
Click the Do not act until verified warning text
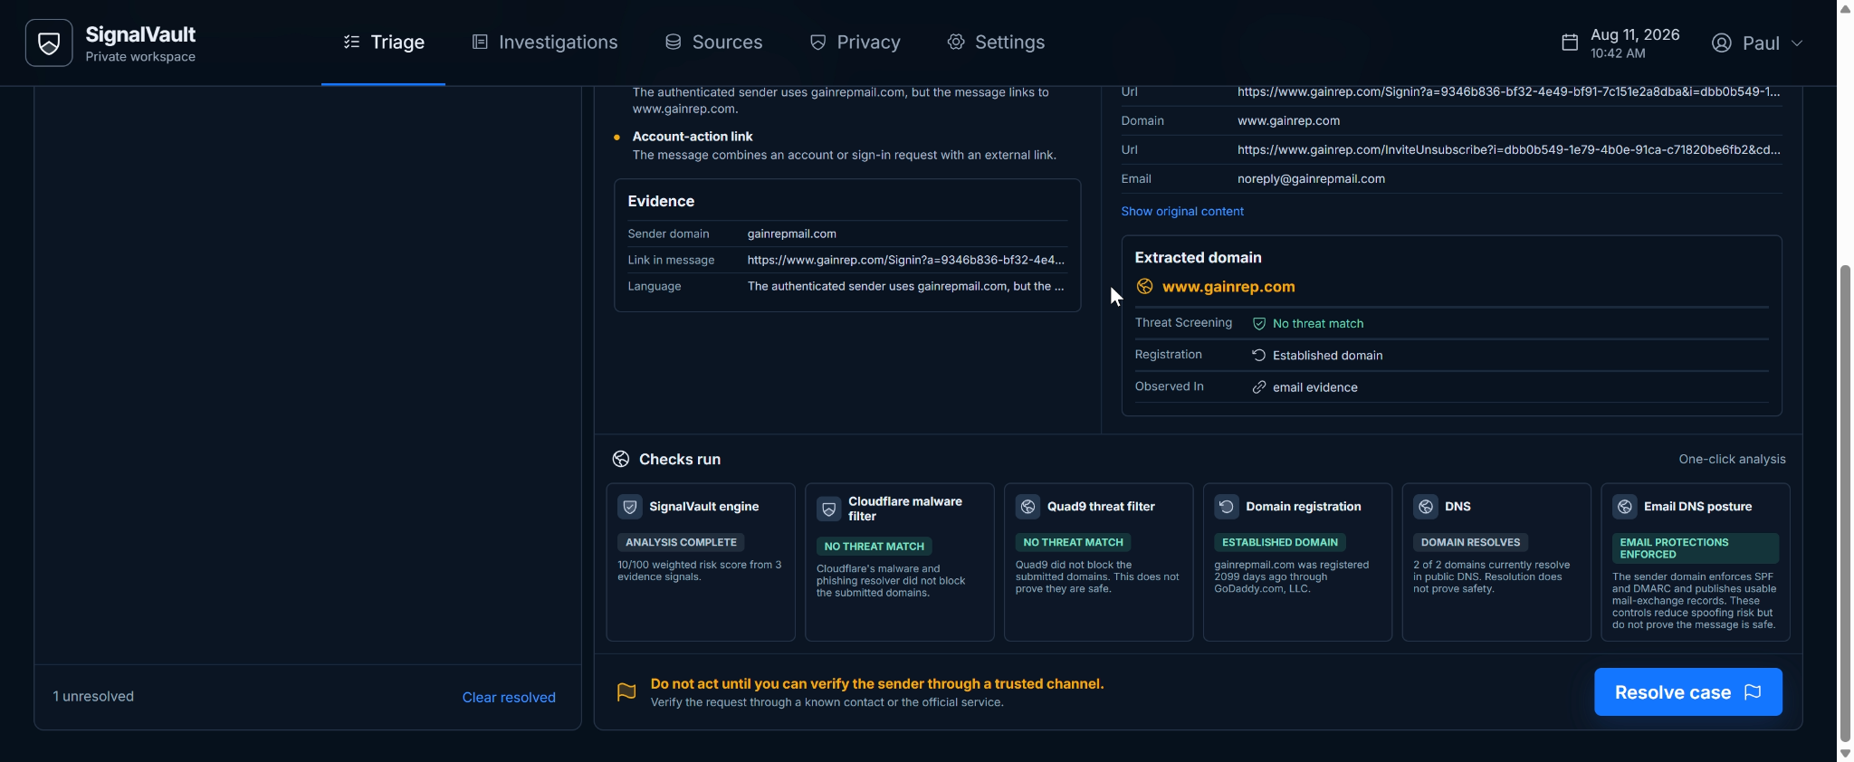(x=877, y=684)
